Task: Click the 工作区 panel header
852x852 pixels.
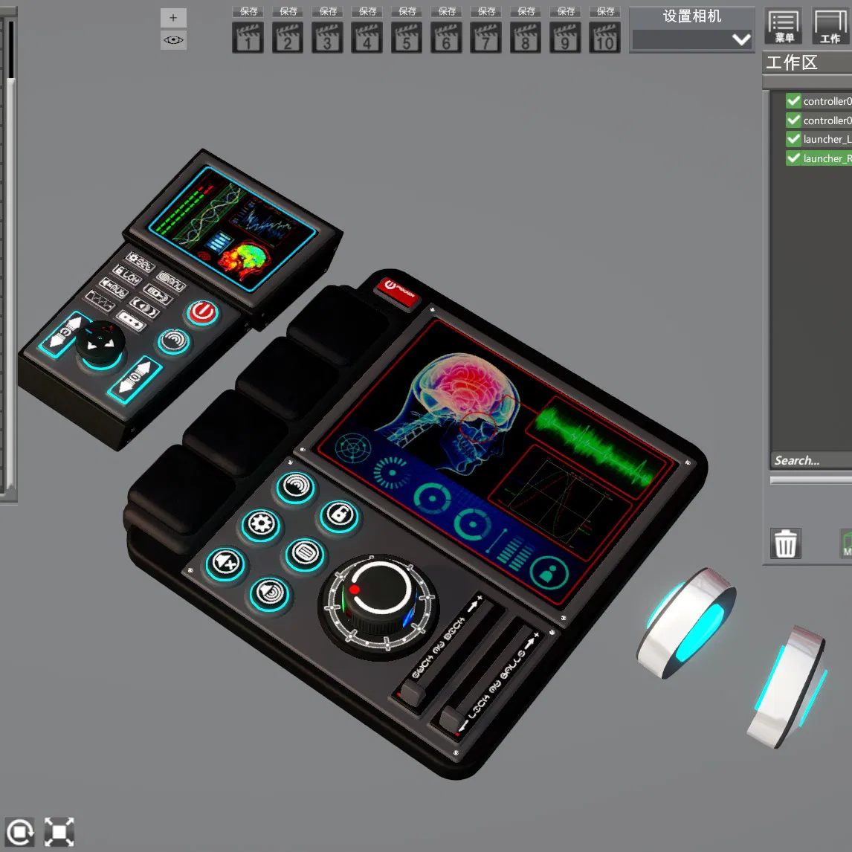Action: (807, 62)
